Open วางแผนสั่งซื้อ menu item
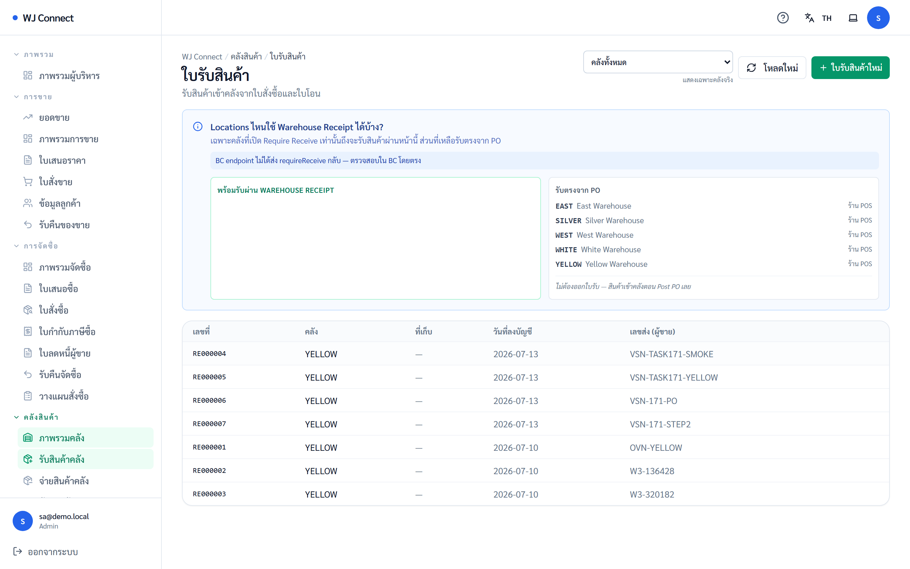Image resolution: width=910 pixels, height=569 pixels. pyautogui.click(x=86, y=396)
